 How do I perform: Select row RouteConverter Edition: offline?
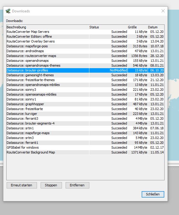click(85, 36)
